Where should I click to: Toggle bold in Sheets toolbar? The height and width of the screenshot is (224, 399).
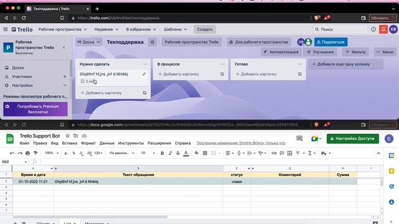[162, 153]
